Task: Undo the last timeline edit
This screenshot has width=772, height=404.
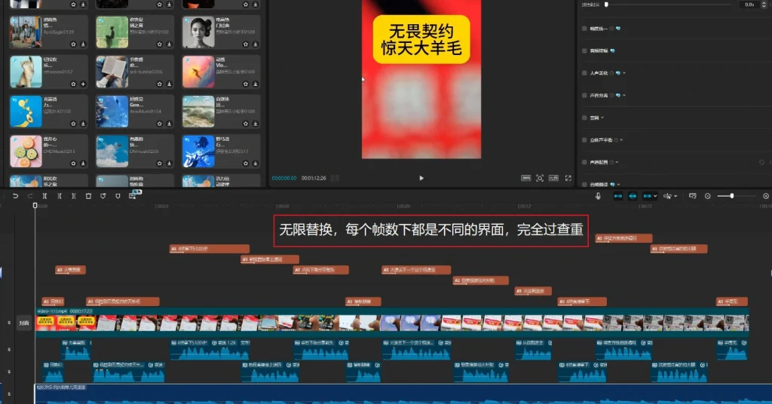Action: coord(15,196)
